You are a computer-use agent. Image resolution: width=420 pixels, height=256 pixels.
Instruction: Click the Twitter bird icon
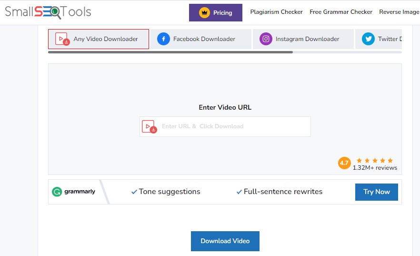pos(368,39)
